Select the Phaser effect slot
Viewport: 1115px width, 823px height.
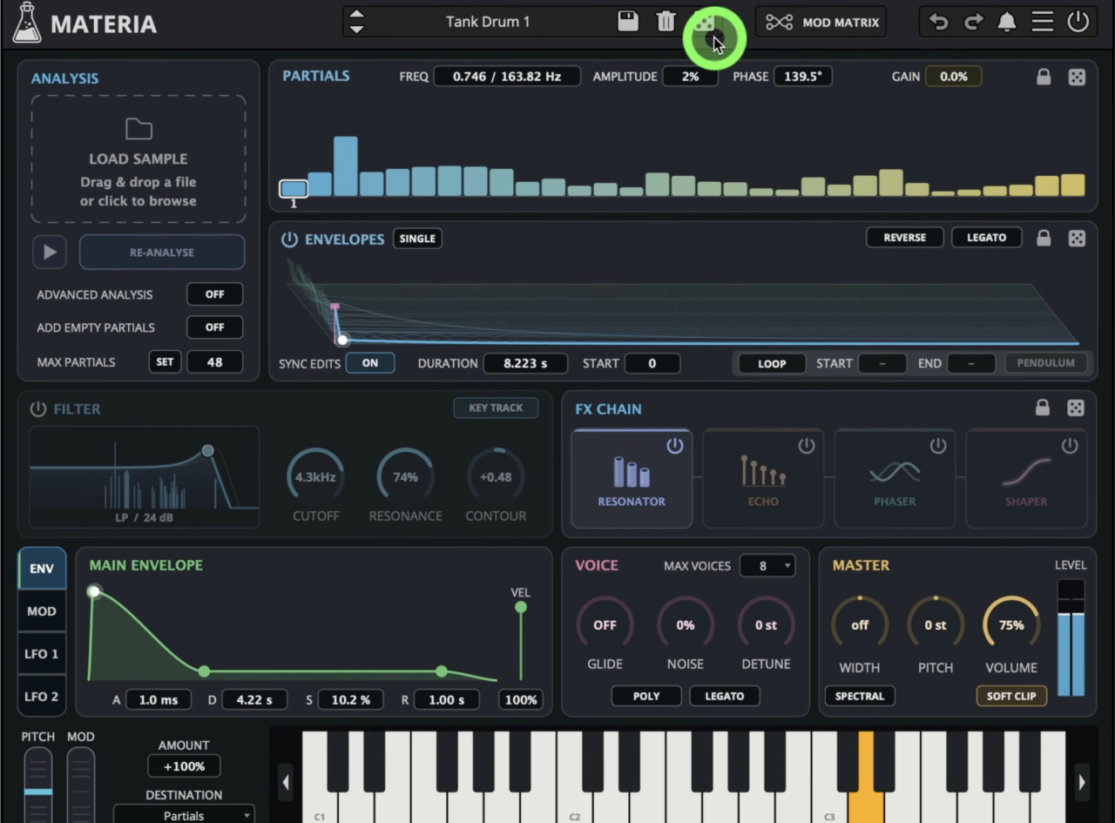pos(894,478)
